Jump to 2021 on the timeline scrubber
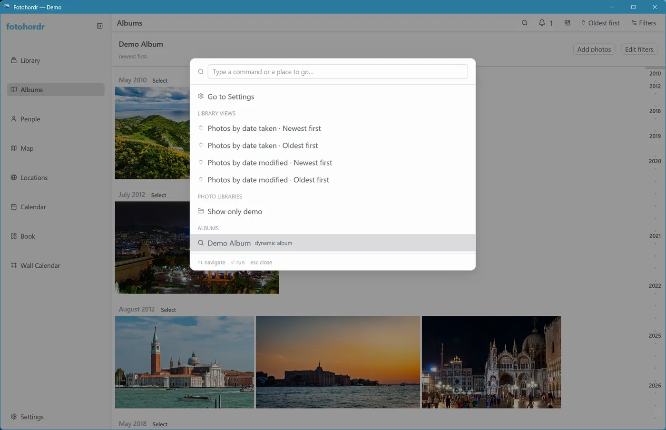Image resolution: width=666 pixels, height=430 pixels. tap(655, 235)
